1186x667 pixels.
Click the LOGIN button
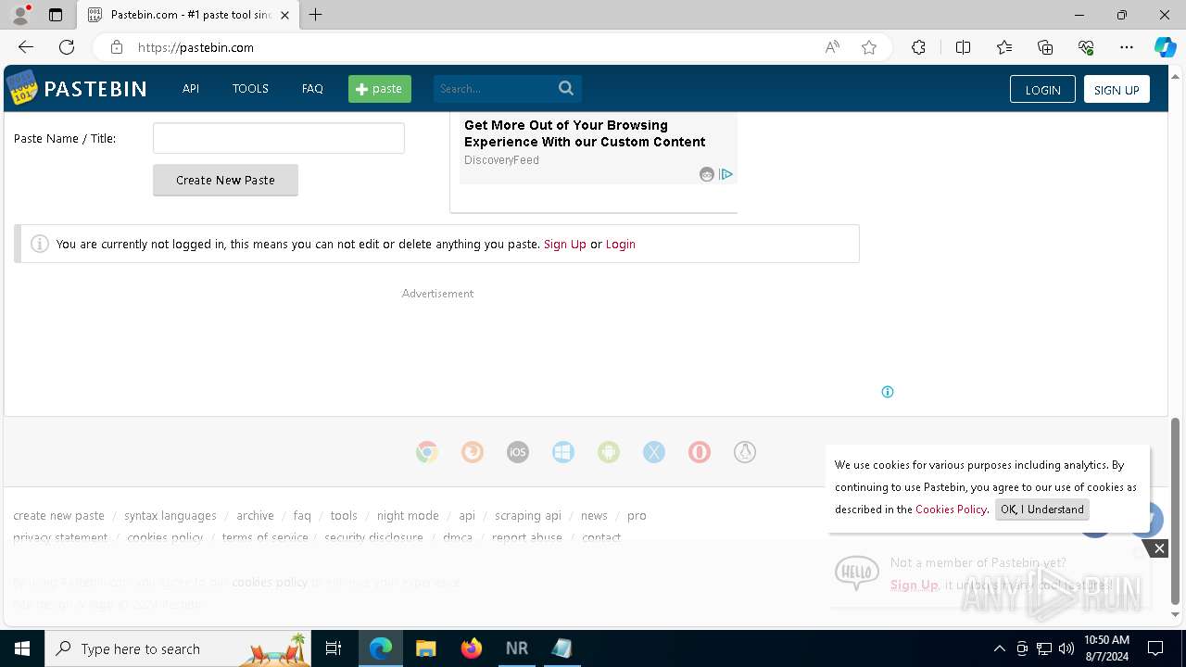[x=1042, y=89]
